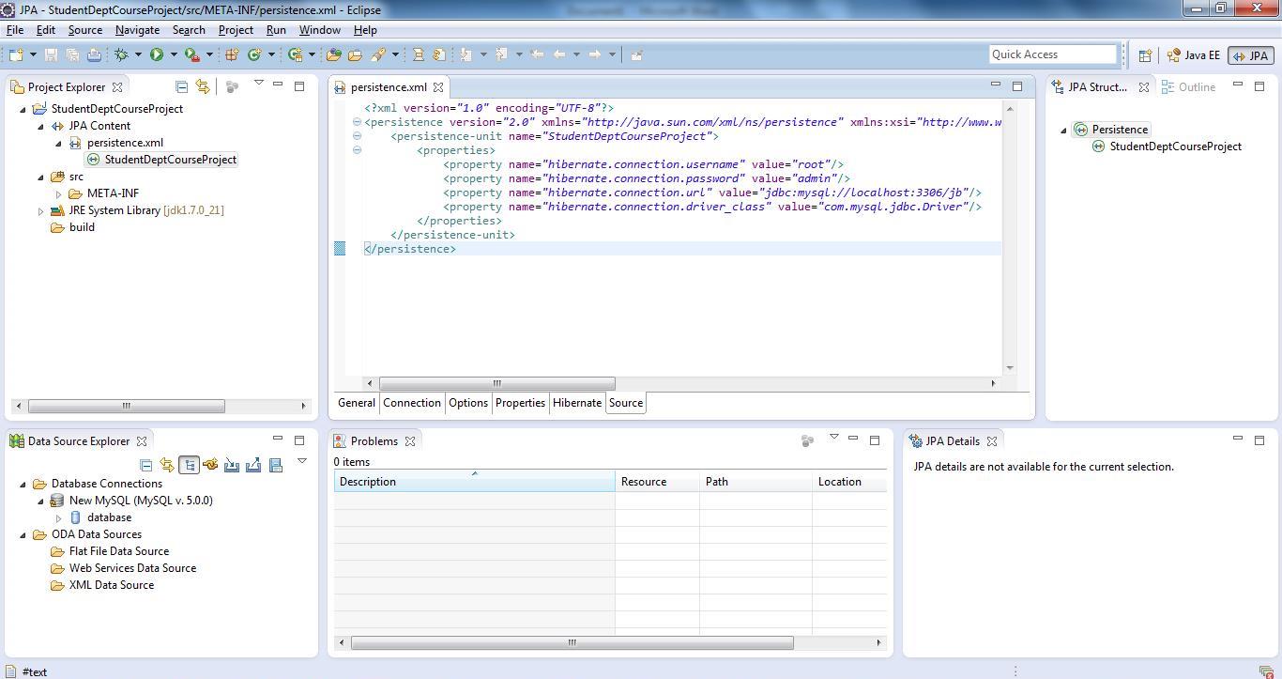Click the New Java Package icon
This screenshot has height=679, width=1282.
(231, 54)
